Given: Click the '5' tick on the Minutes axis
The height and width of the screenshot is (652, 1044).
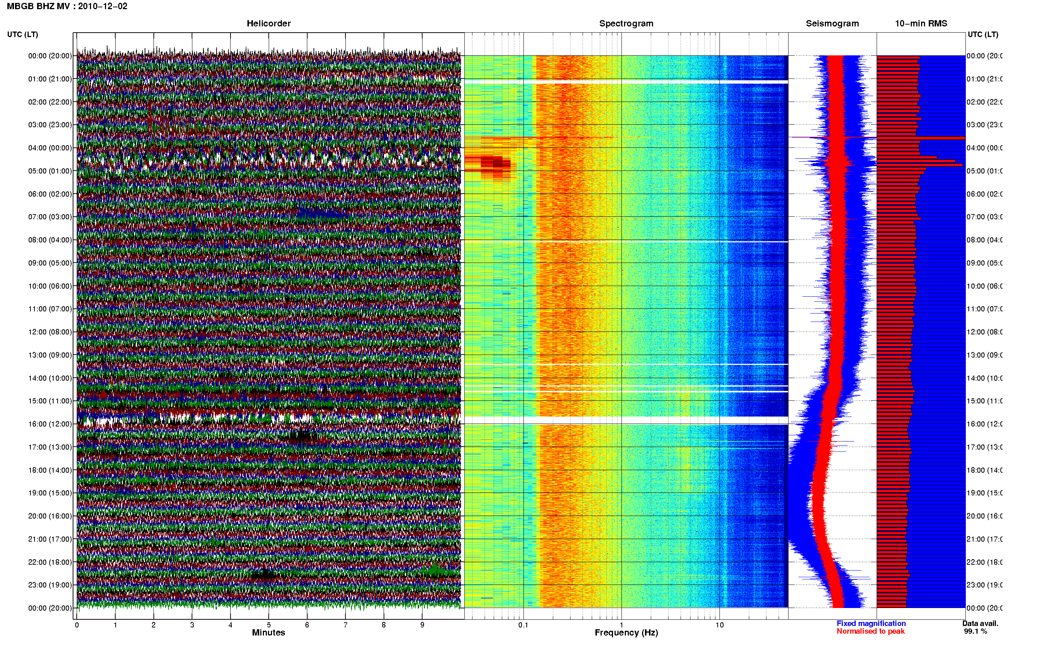Looking at the screenshot, I should pos(268,625).
